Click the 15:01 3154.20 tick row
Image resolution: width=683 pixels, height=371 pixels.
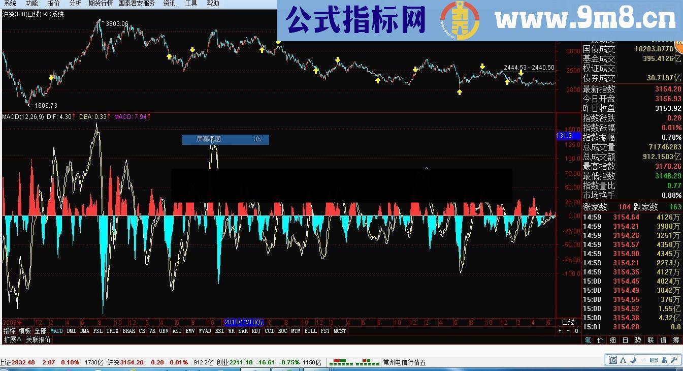[x=632, y=327]
